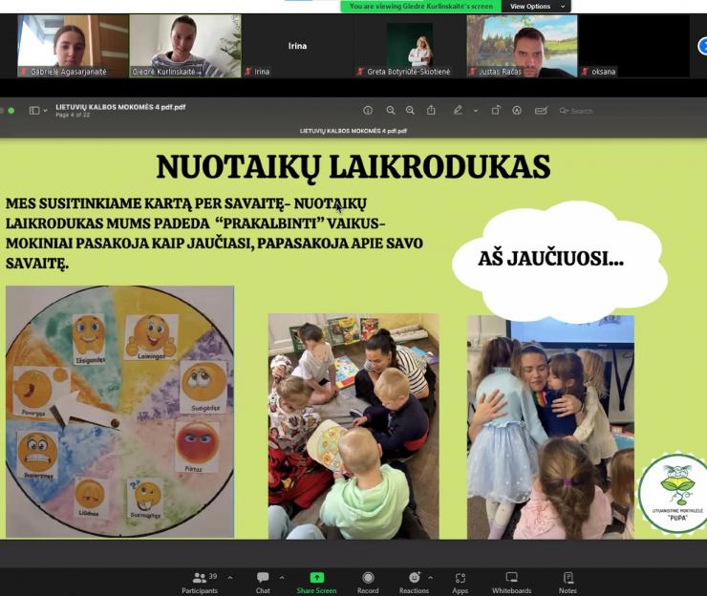
Task: Click the PDF share icon
Action: coord(431,111)
